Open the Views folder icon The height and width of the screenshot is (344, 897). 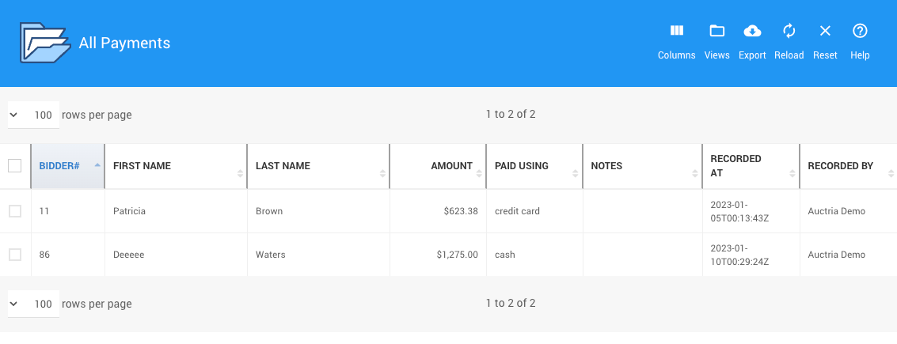tap(716, 32)
